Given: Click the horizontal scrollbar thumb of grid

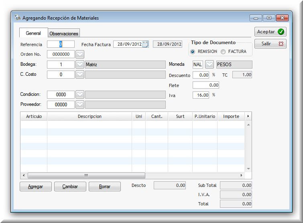Looking at the screenshot, I should click(x=86, y=175).
